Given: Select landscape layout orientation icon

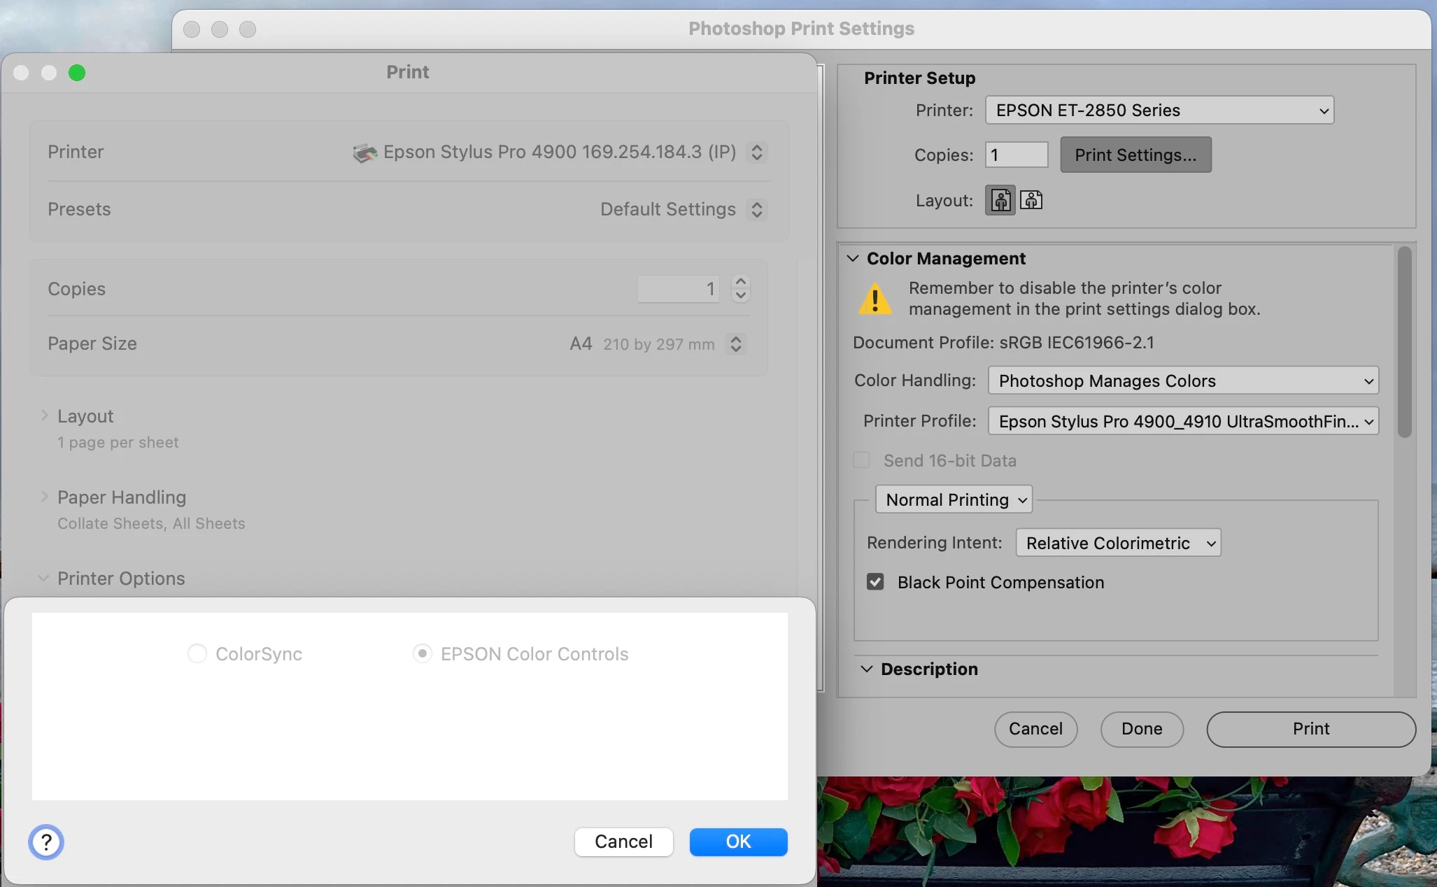Looking at the screenshot, I should tap(1031, 201).
